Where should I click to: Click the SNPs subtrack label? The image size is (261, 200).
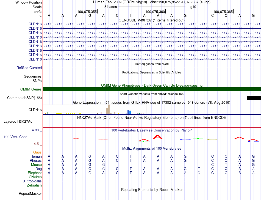point(37,81)
